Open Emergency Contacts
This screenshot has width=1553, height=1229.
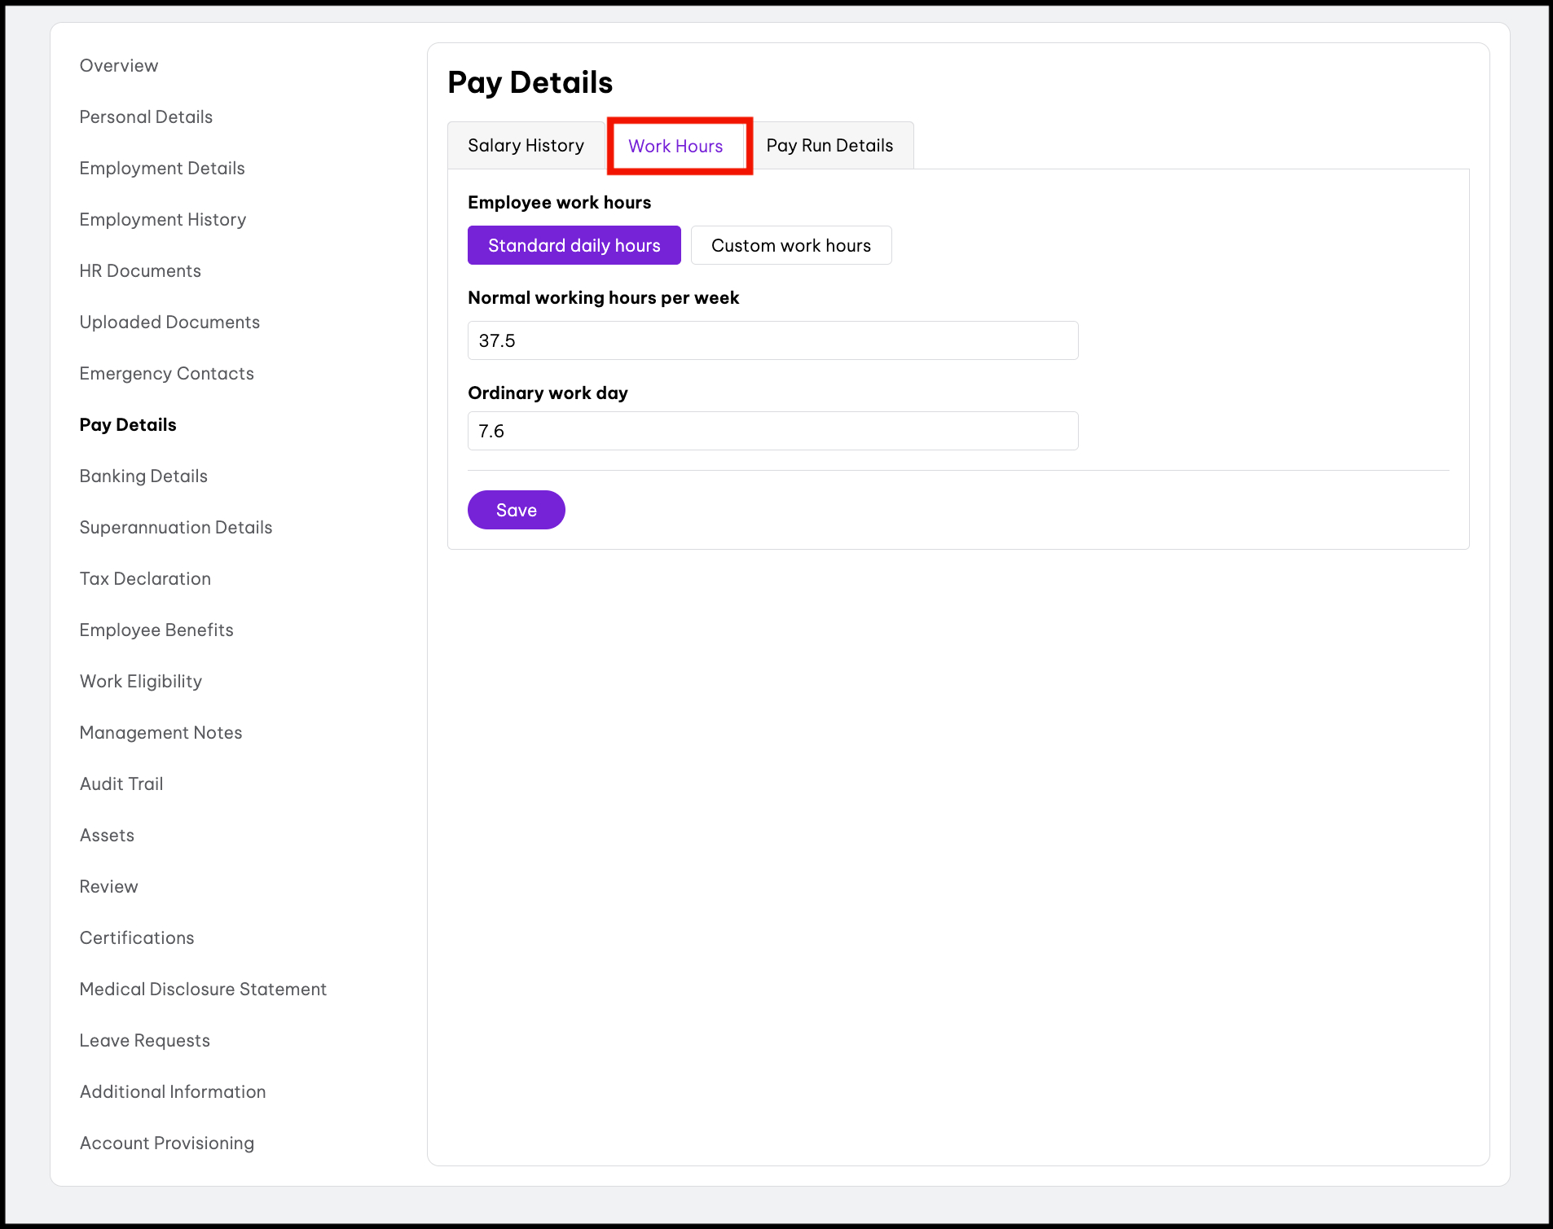coord(167,374)
